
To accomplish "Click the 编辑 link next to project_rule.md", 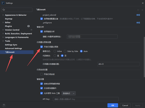I will coord(138,15).
